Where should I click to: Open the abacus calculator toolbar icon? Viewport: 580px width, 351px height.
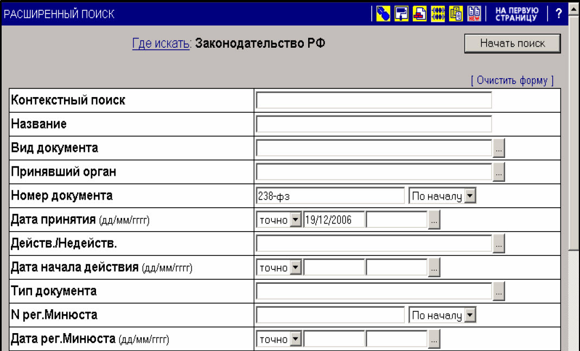point(438,14)
